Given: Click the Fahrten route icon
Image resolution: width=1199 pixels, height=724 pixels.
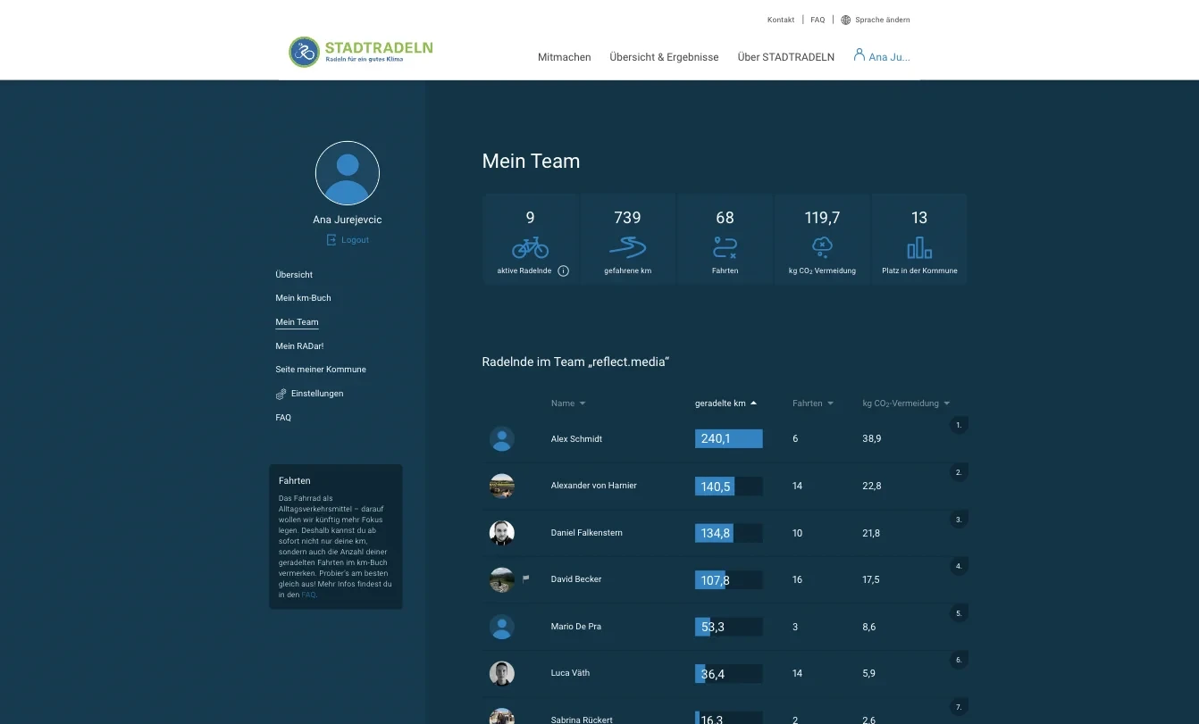Looking at the screenshot, I should (725, 247).
